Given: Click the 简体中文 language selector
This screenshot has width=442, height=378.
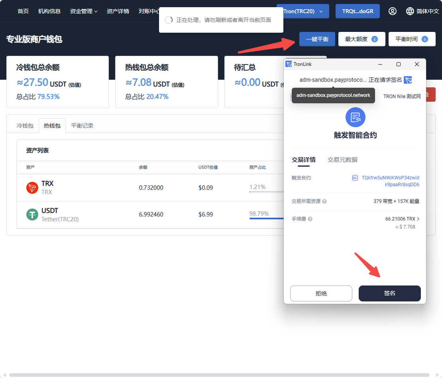Looking at the screenshot, I should point(422,11).
